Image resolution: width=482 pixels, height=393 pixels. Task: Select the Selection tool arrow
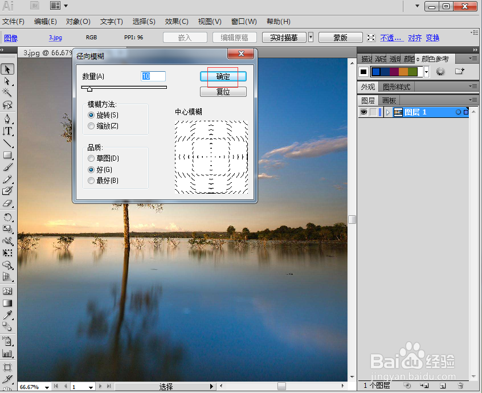(7, 69)
